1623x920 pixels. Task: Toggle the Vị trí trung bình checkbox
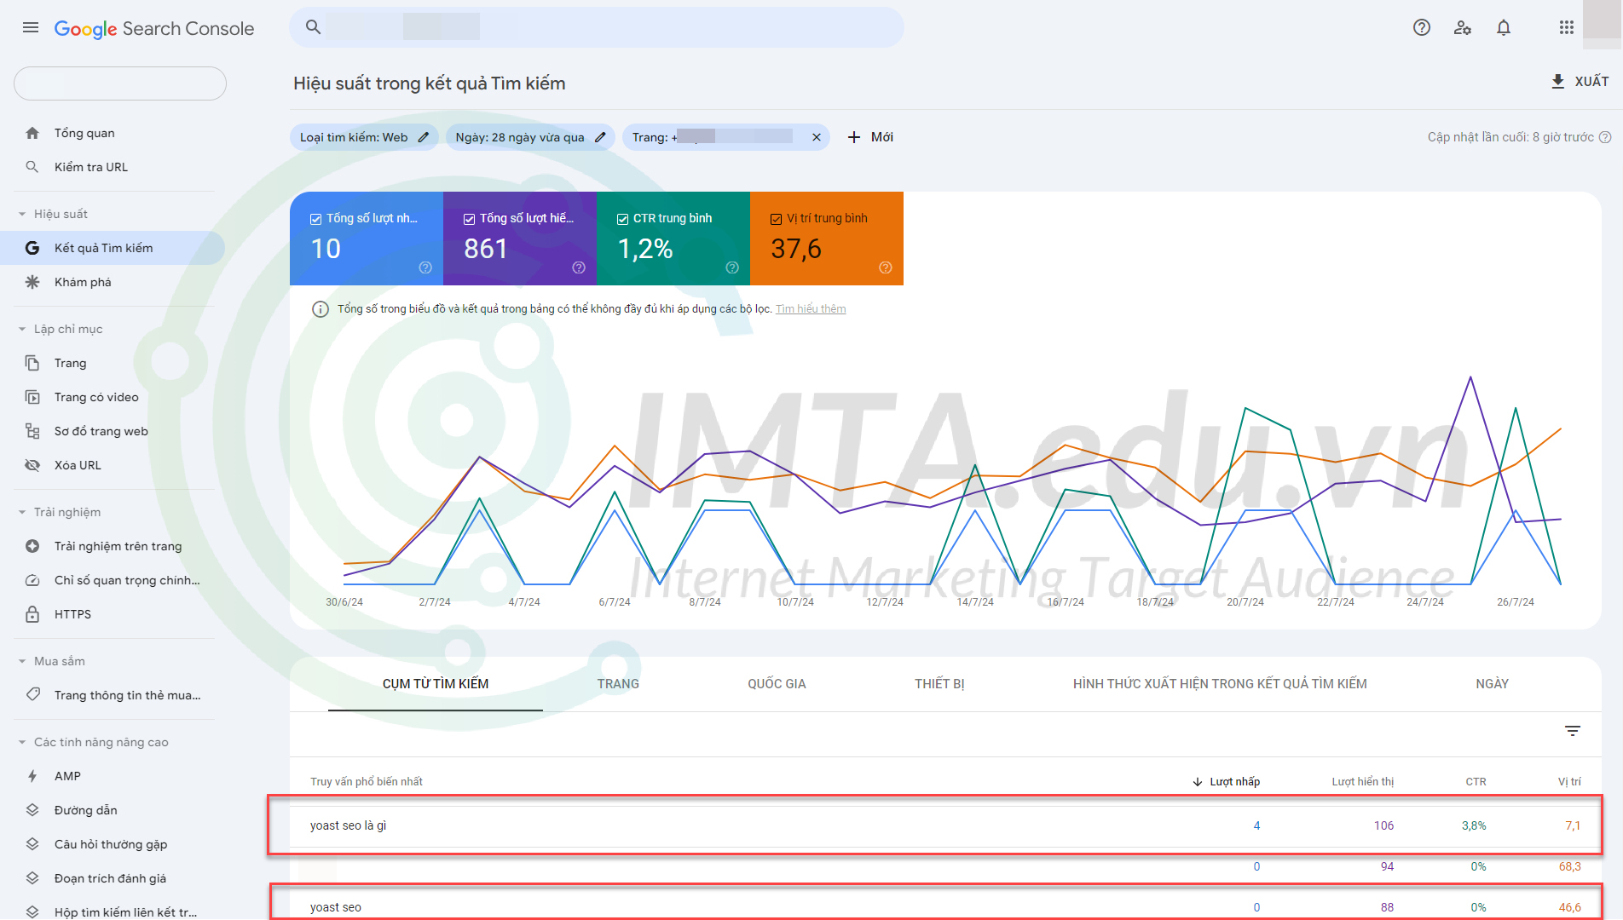[x=776, y=219]
